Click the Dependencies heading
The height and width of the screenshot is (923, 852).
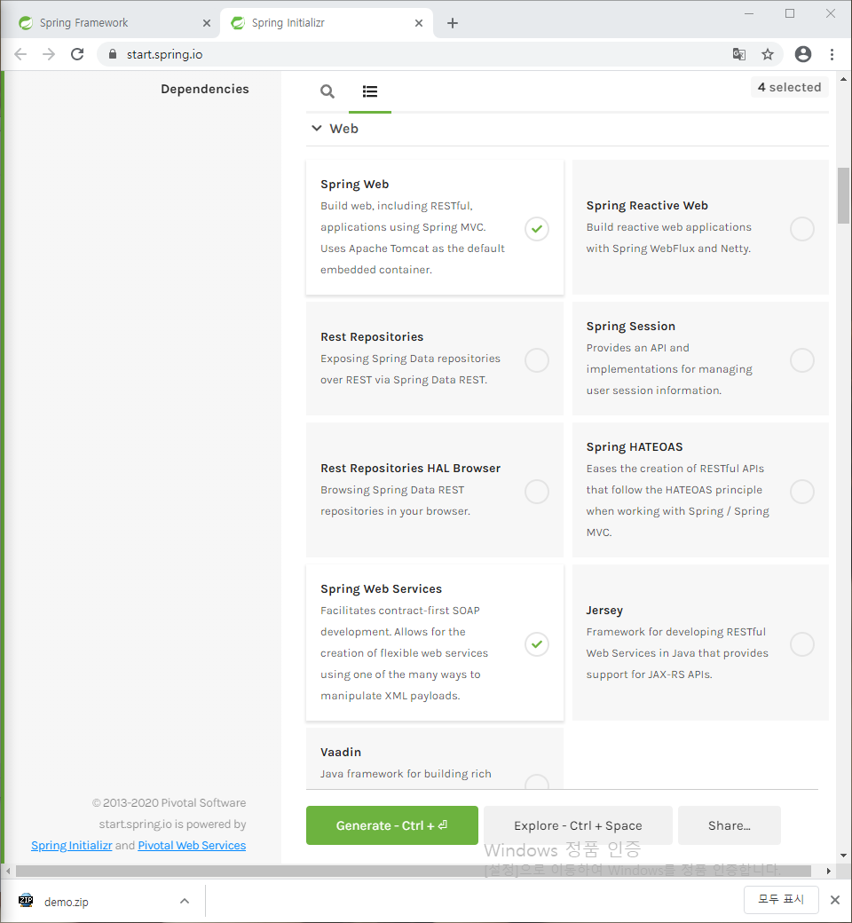point(205,89)
